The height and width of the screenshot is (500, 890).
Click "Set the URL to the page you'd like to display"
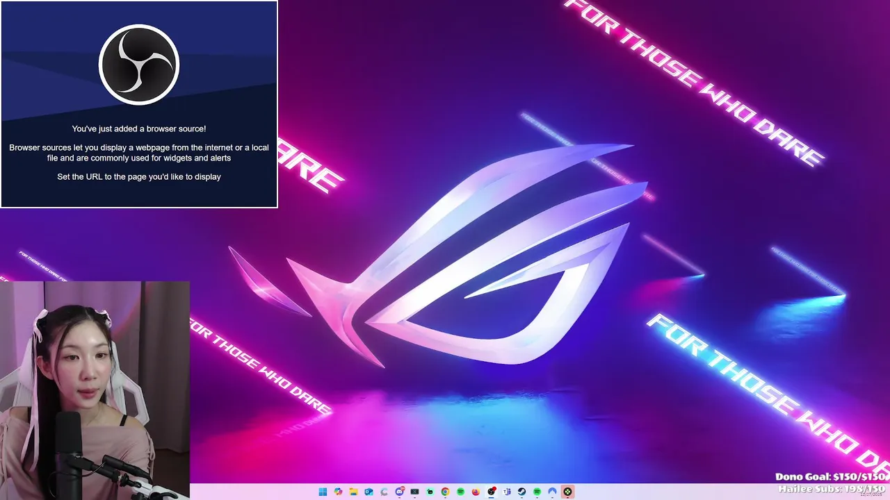(x=139, y=177)
